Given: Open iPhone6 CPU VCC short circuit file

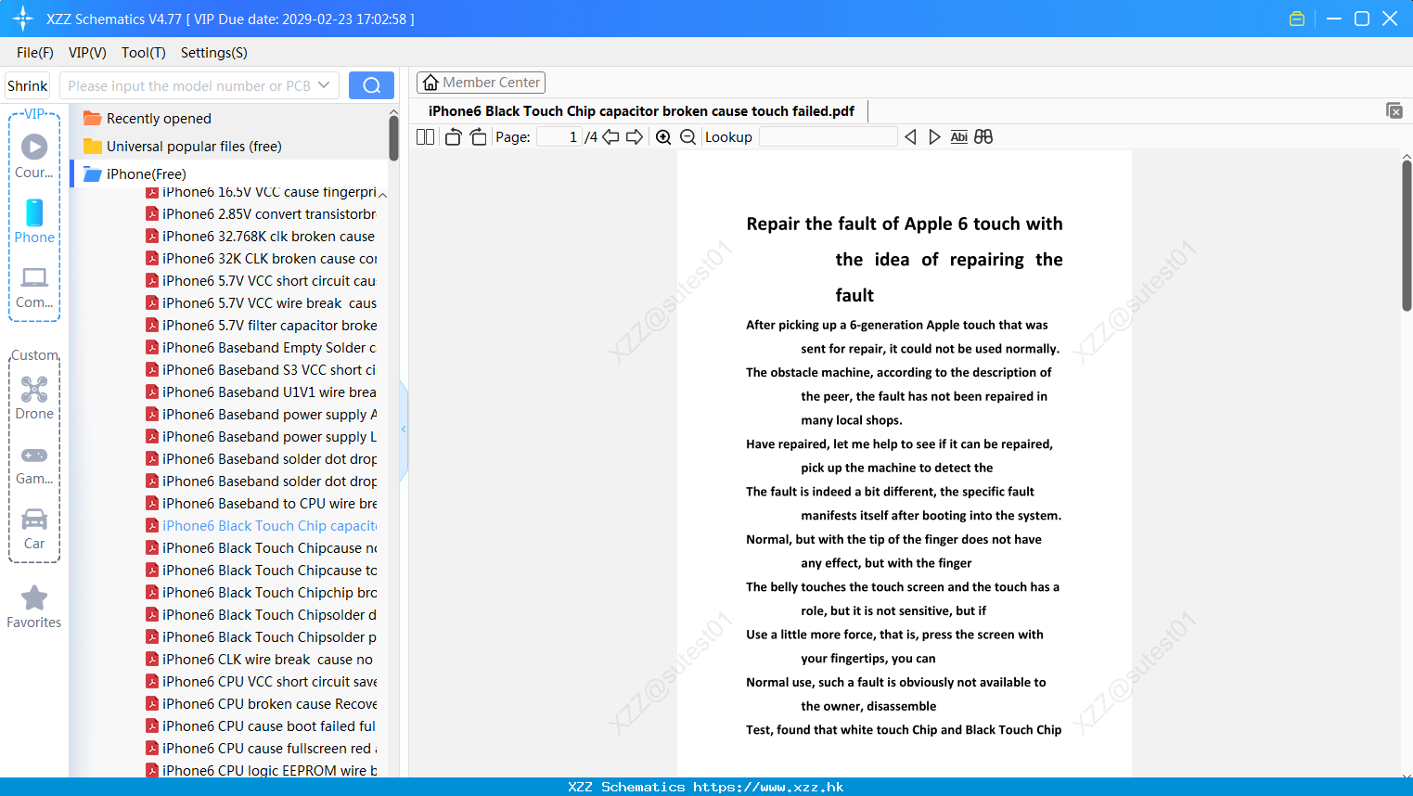Looking at the screenshot, I should pyautogui.click(x=262, y=682).
